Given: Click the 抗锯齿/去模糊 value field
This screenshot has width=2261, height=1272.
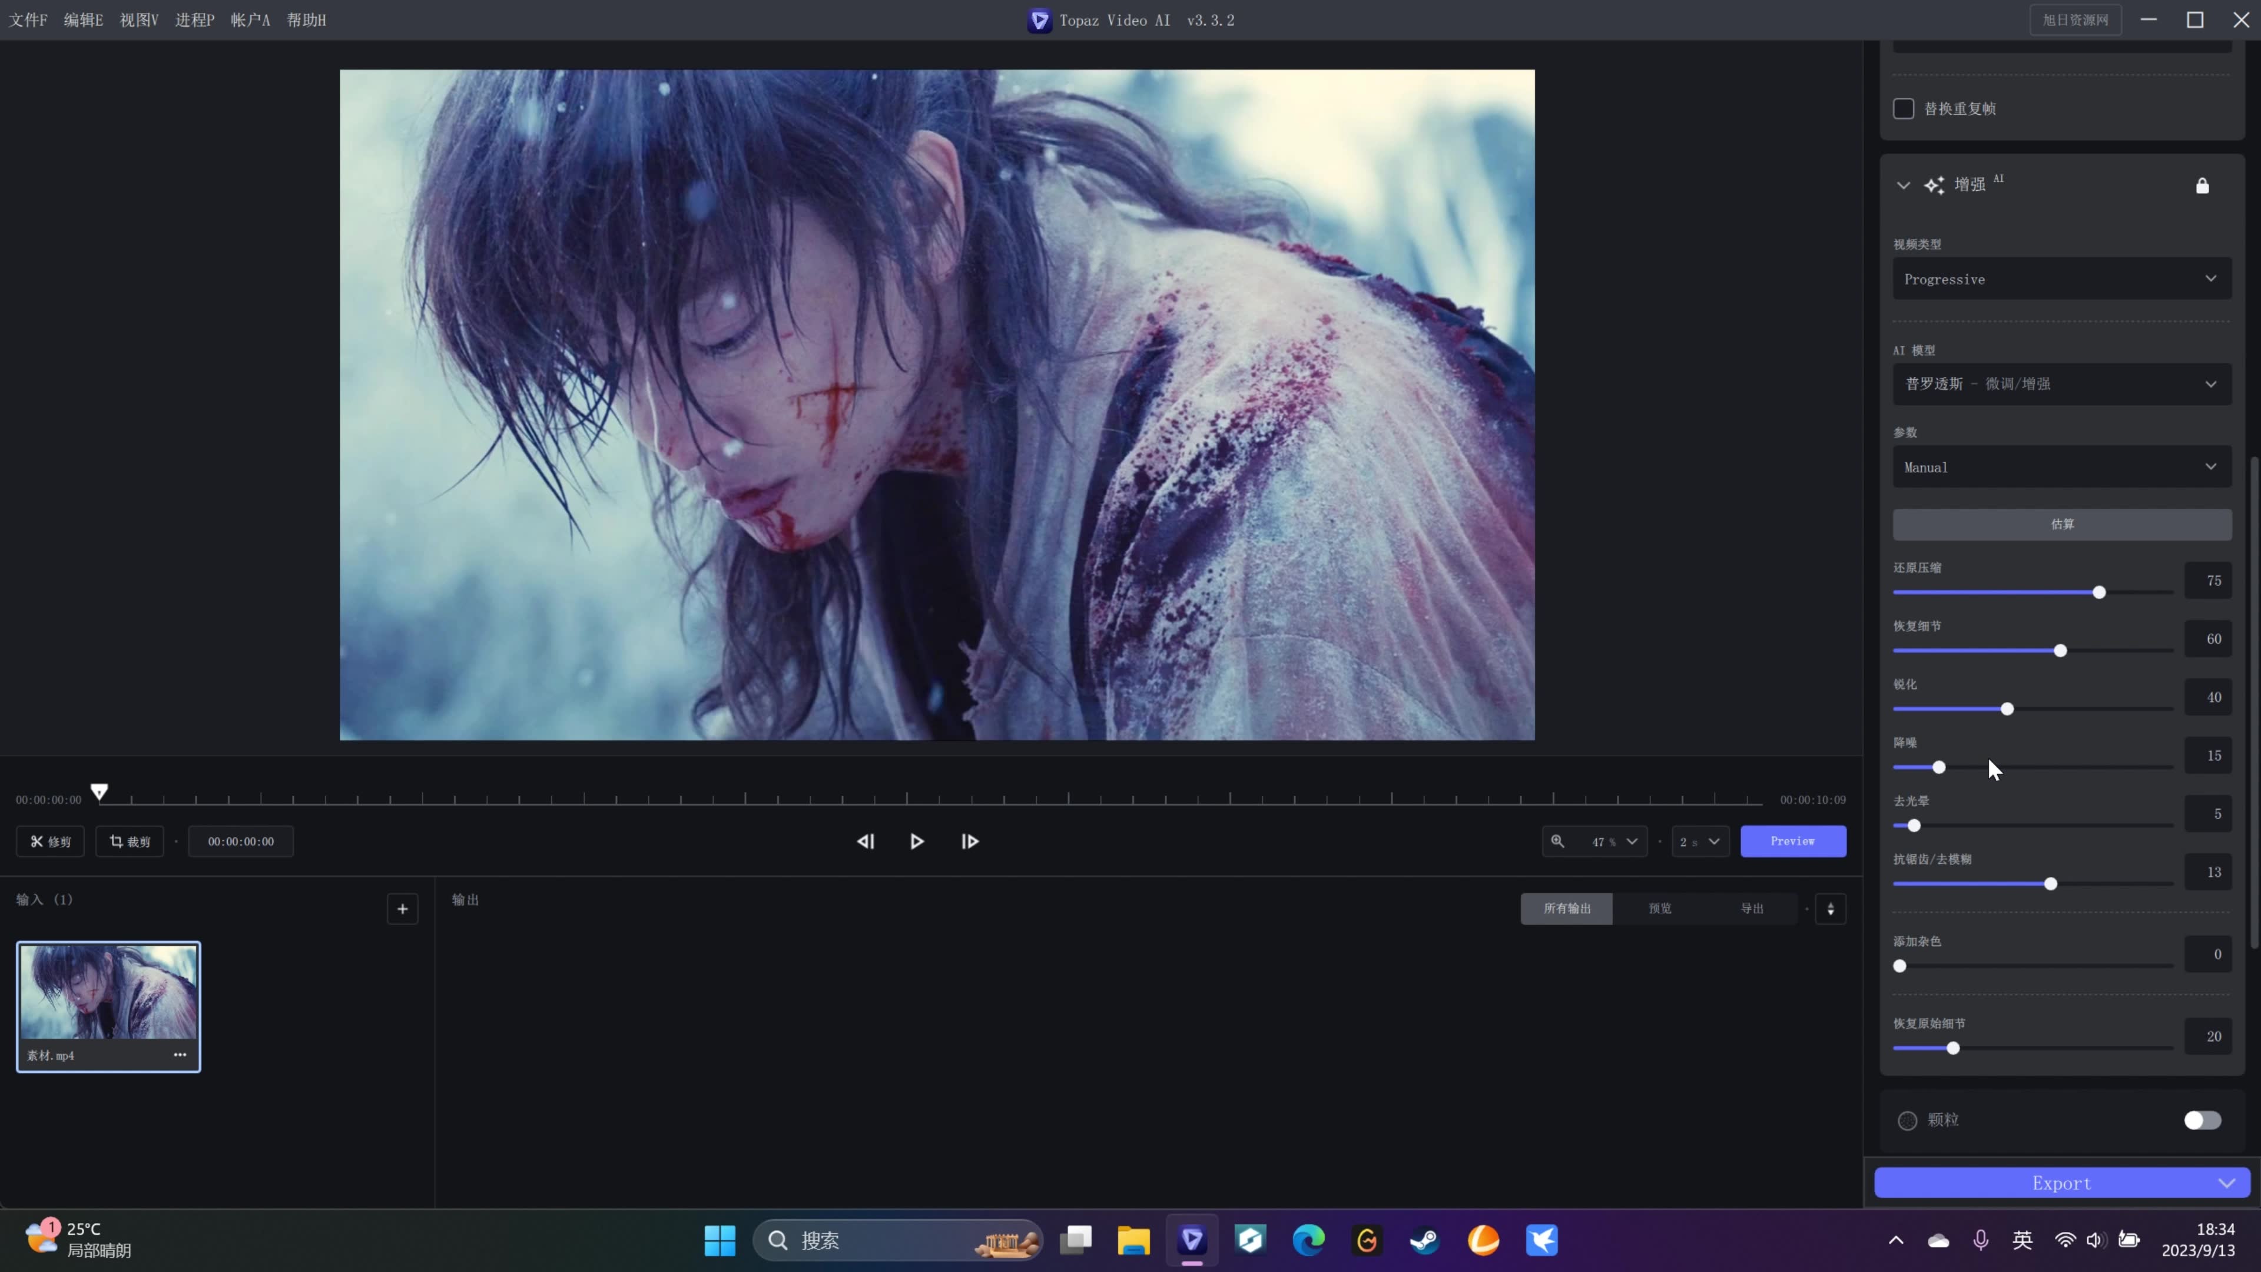Looking at the screenshot, I should [2209, 873].
